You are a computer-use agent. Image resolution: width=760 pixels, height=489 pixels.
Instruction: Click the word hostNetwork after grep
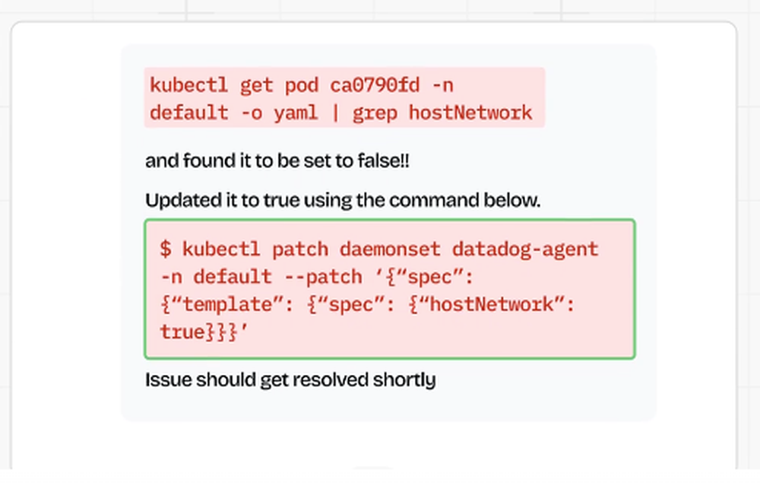pos(470,113)
